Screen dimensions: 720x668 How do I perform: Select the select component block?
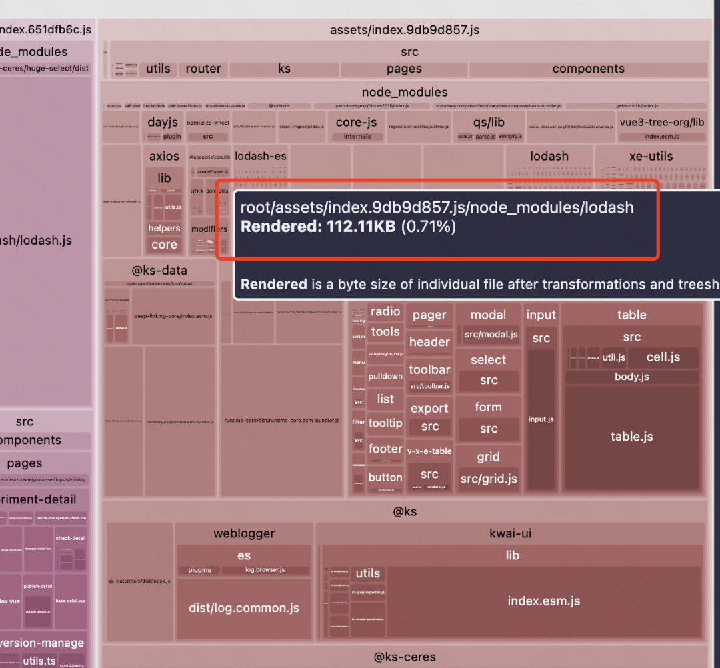click(488, 371)
